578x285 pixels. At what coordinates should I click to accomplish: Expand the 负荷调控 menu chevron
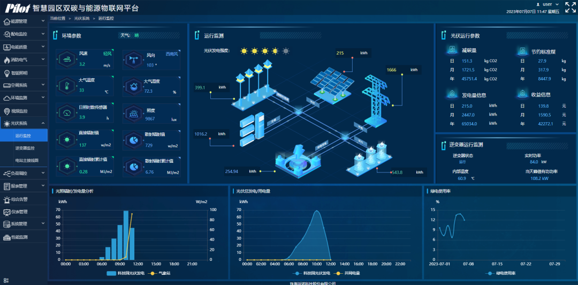43,173
